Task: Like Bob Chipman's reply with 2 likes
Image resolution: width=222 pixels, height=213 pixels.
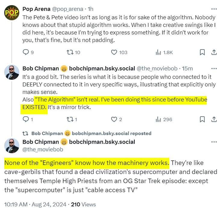Action: tap(114, 119)
